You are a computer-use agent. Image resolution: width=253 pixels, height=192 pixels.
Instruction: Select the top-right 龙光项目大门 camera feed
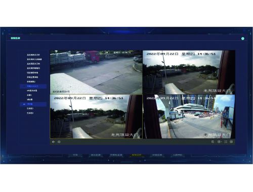pos(189,72)
